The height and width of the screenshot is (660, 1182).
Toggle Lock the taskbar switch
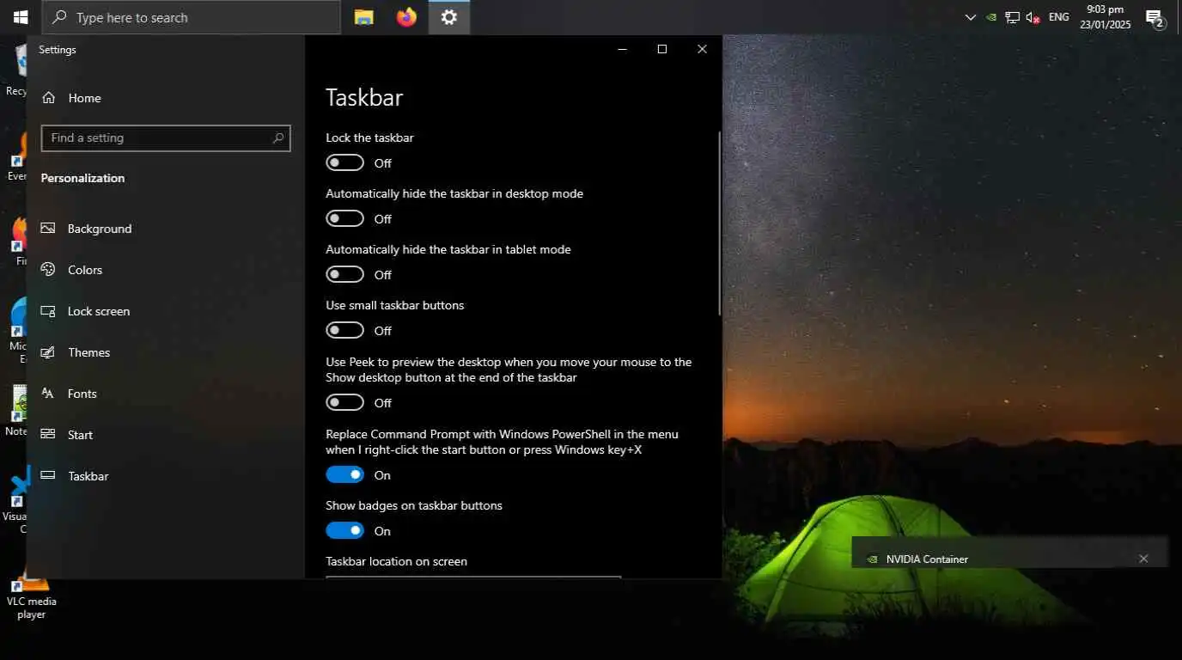point(344,162)
